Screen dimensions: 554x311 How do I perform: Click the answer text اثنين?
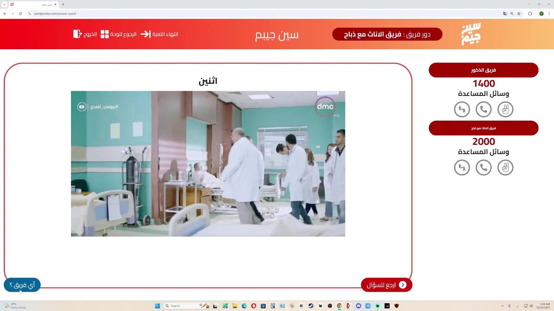208,81
